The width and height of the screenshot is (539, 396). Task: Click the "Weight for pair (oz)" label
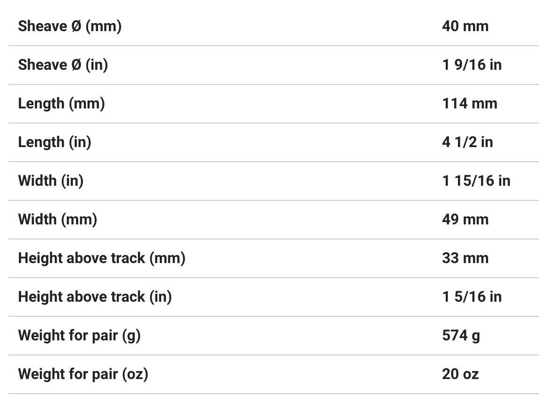(x=83, y=374)
